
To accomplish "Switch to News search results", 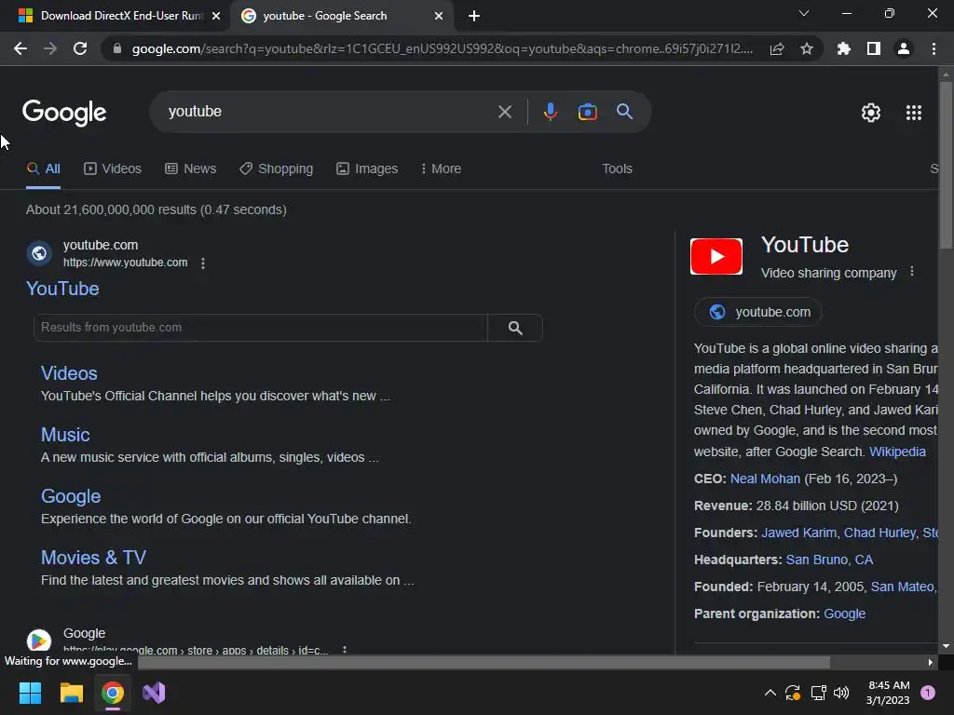I will pyautogui.click(x=190, y=169).
